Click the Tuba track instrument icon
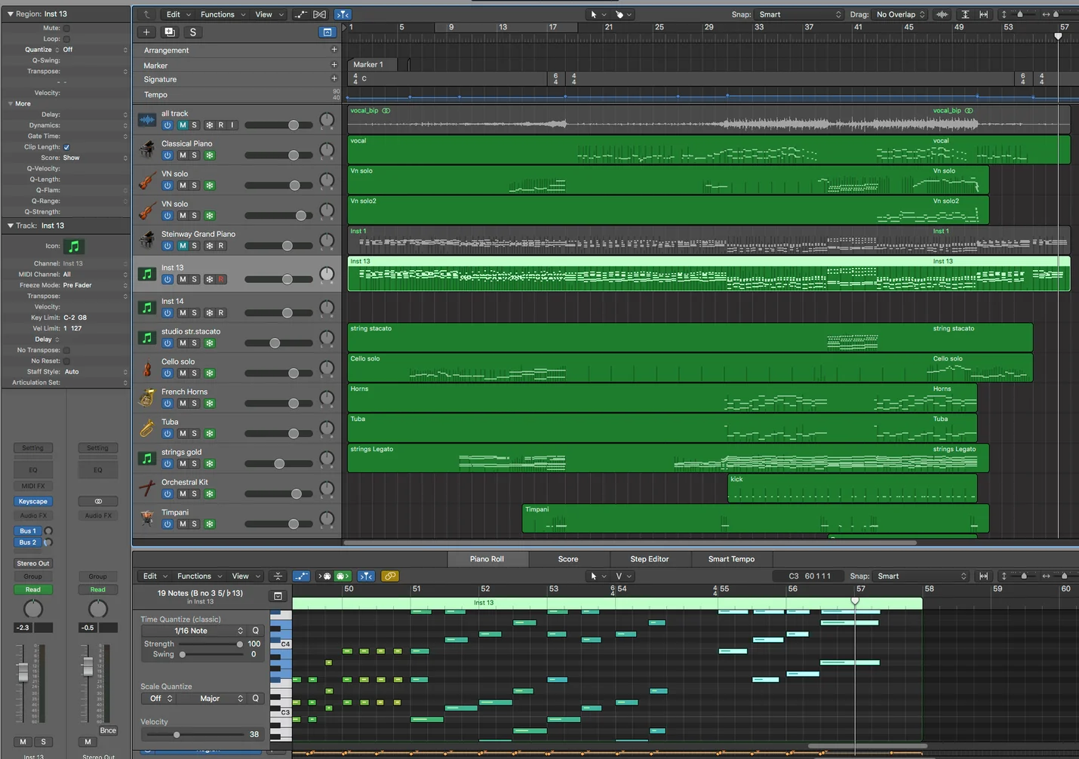Image resolution: width=1079 pixels, height=759 pixels. (147, 429)
